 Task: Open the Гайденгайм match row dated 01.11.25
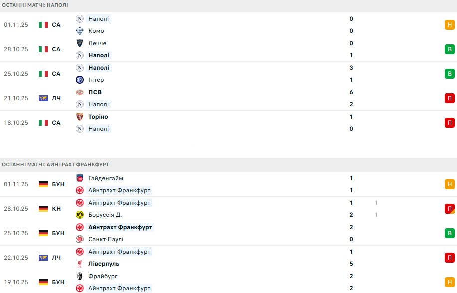[224, 184]
